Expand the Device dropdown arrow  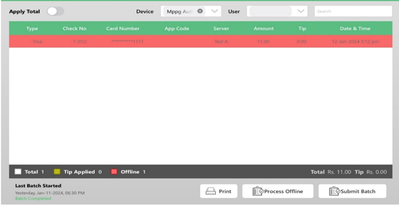coord(215,11)
